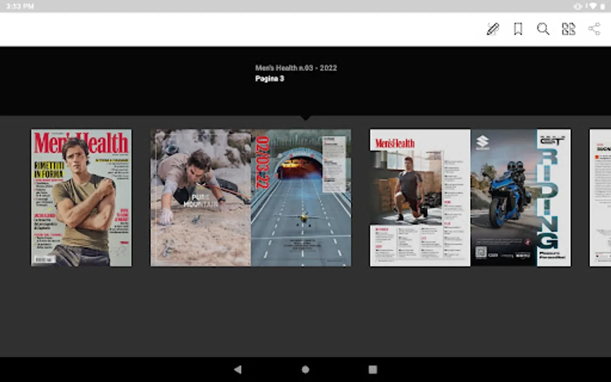Bookmark the current page
This screenshot has height=382, width=611.
[518, 29]
